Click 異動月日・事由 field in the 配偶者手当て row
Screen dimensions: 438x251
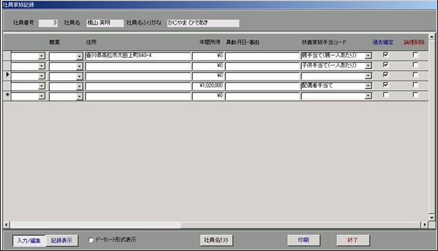pos(263,86)
